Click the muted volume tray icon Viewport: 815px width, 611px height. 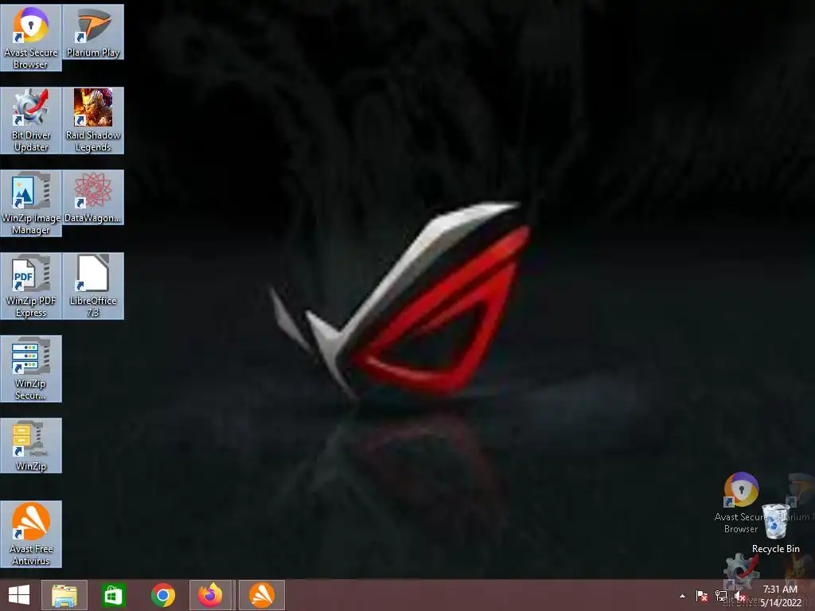[740, 596]
